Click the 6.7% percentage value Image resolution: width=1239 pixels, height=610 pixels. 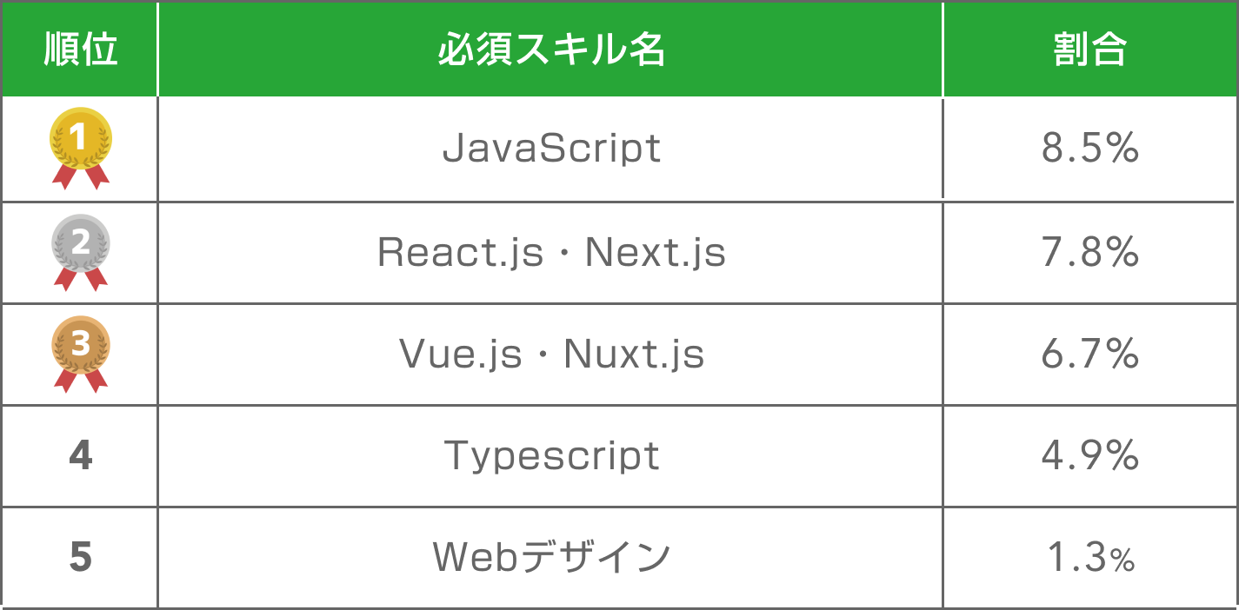click(x=1089, y=355)
